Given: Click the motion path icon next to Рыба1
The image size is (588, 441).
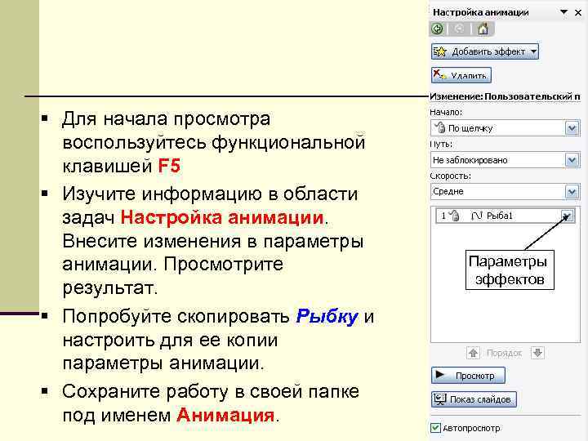Looking at the screenshot, I should [476, 216].
